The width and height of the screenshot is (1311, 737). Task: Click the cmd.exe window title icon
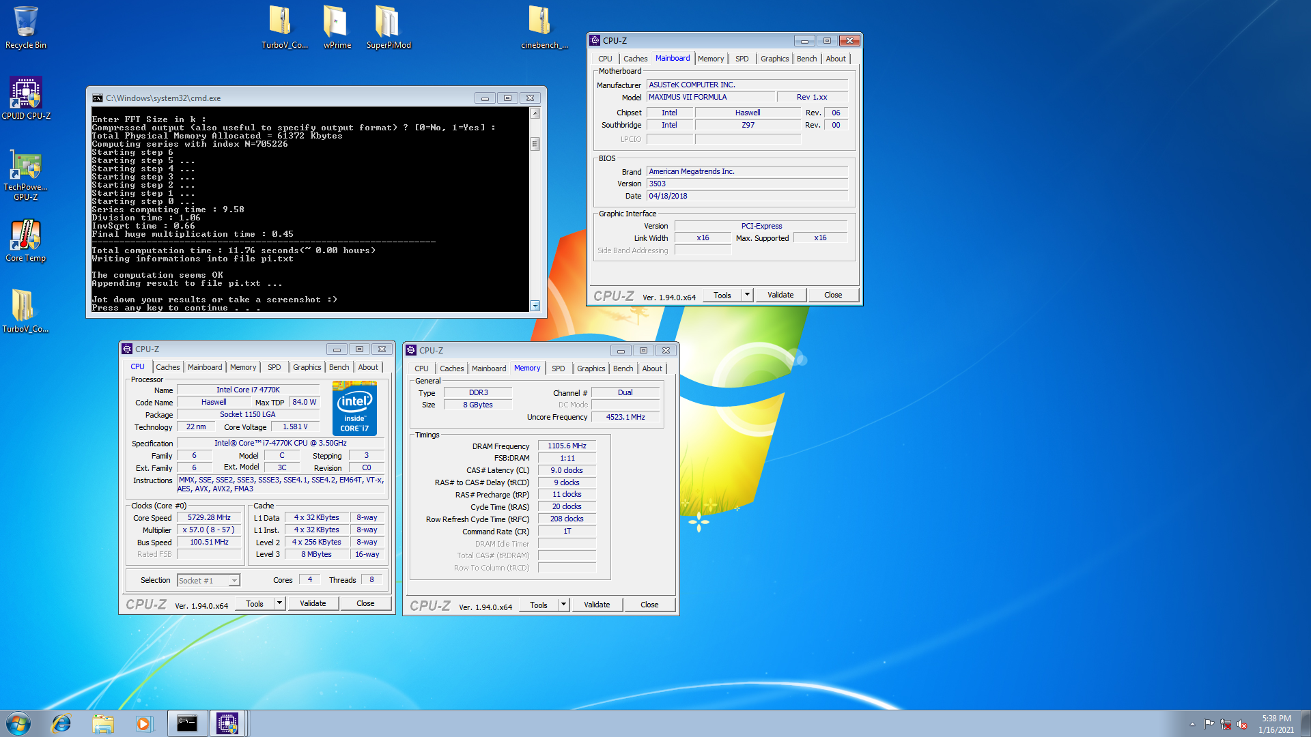pyautogui.click(x=98, y=98)
